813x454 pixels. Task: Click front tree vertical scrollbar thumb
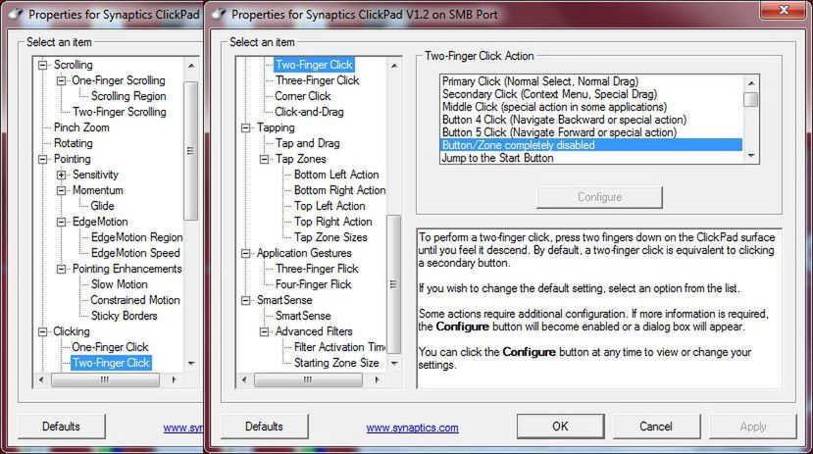[x=394, y=284]
